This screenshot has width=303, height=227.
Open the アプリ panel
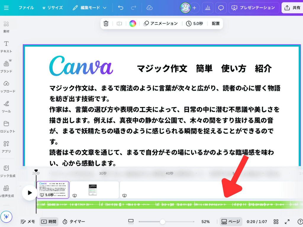(x=6, y=147)
